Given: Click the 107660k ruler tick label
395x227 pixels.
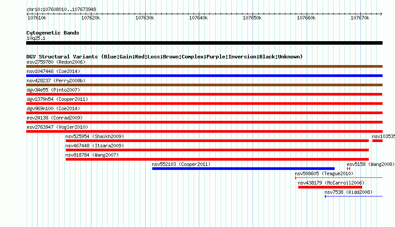Looking at the screenshot, I should click(306, 18).
